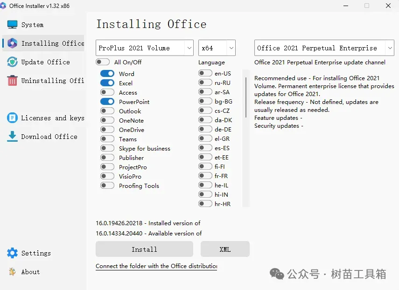Enable the cs-CZ language toggle
Image resolution: width=399 pixels, height=290 pixels.
tap(205, 110)
